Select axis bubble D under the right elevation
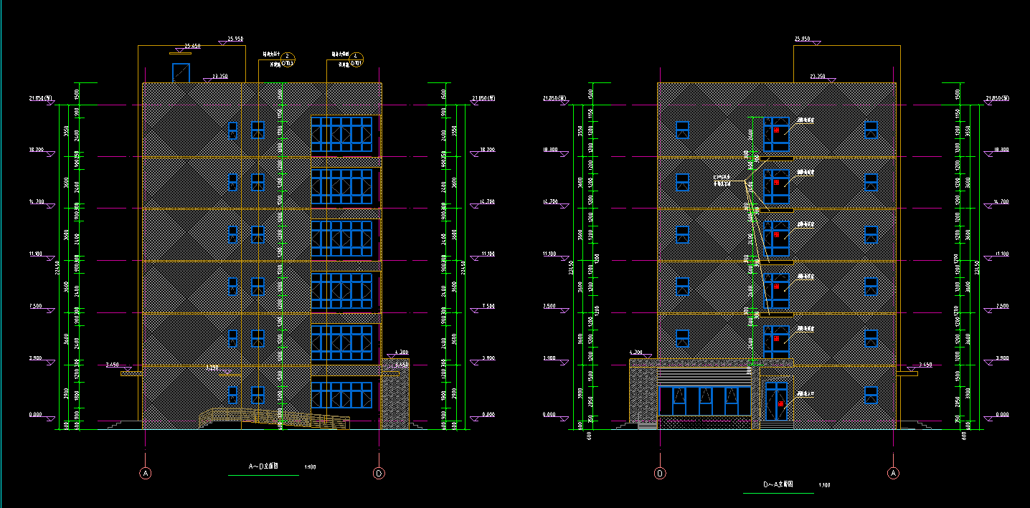1030x508 pixels. tap(660, 473)
